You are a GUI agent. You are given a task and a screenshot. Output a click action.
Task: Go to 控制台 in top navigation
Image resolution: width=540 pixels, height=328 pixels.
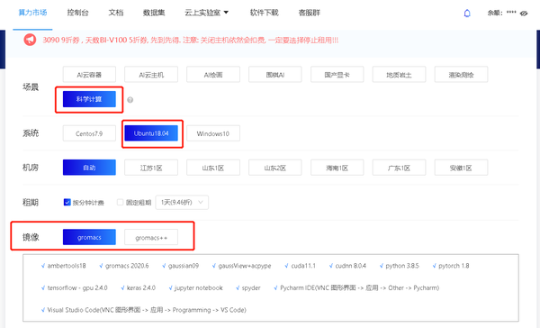(77, 13)
